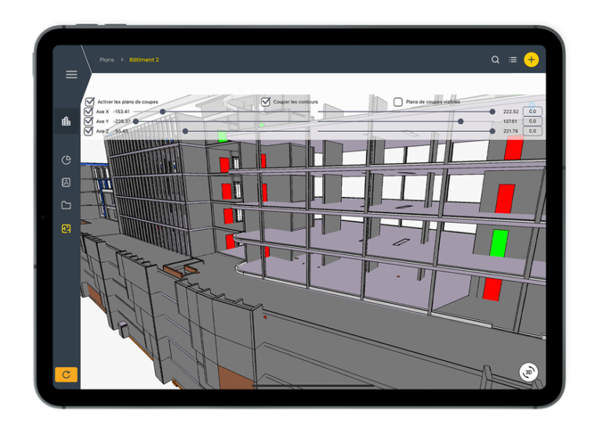Click the yellow plus add button
This screenshot has width=602, height=426.
(531, 60)
